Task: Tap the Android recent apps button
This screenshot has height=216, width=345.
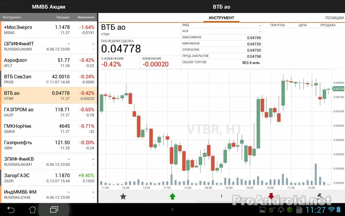Action: click(x=54, y=210)
